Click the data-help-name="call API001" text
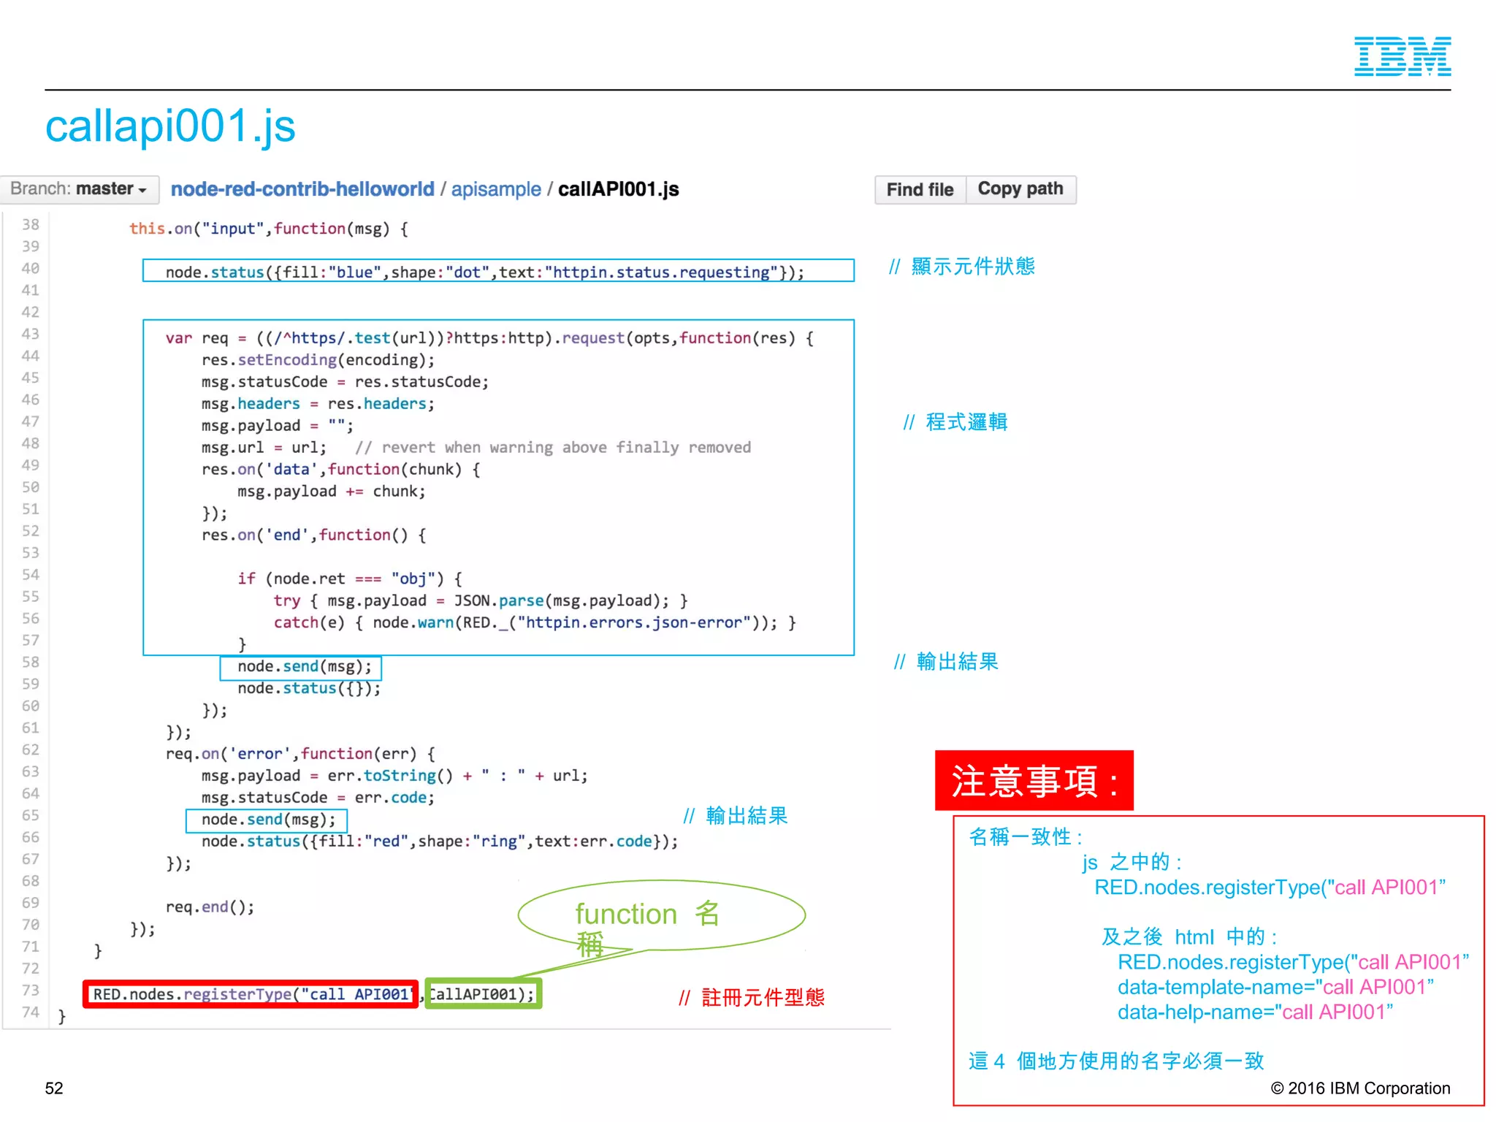Image resolution: width=1496 pixels, height=1122 pixels. click(x=1255, y=1012)
